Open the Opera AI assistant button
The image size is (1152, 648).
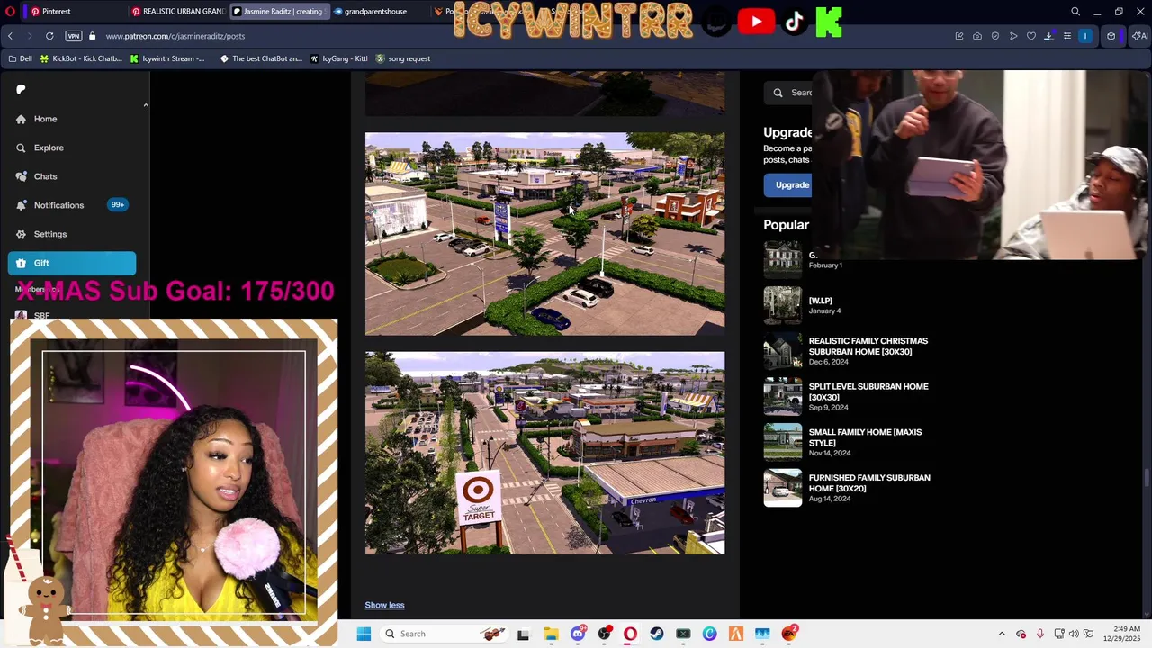(x=1139, y=36)
